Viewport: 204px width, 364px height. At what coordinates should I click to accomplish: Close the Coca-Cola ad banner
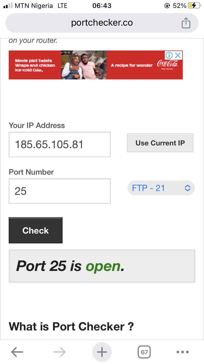point(178,55)
